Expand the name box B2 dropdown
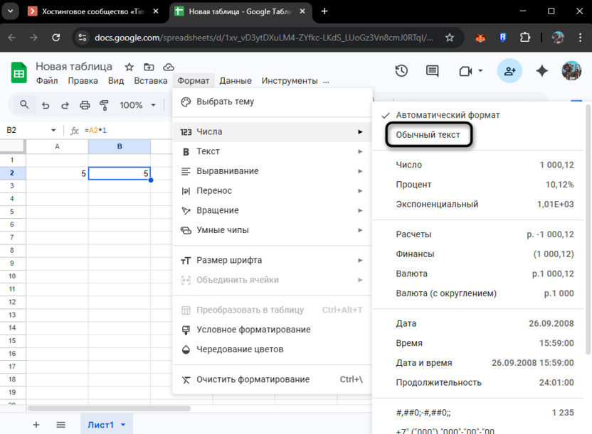This screenshot has width=592, height=434. click(x=53, y=131)
